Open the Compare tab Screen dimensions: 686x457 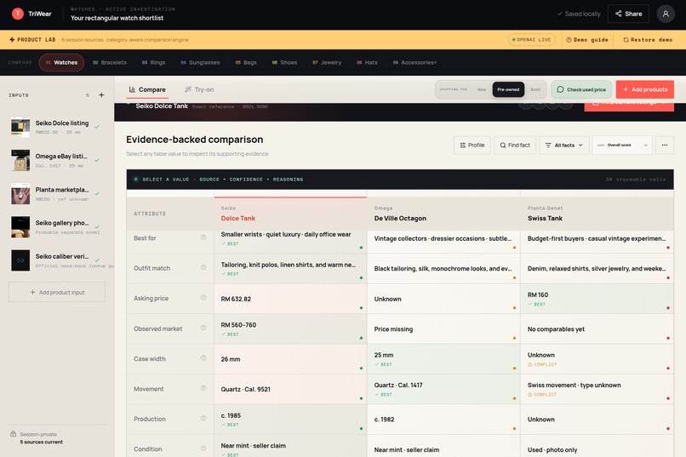click(x=147, y=89)
